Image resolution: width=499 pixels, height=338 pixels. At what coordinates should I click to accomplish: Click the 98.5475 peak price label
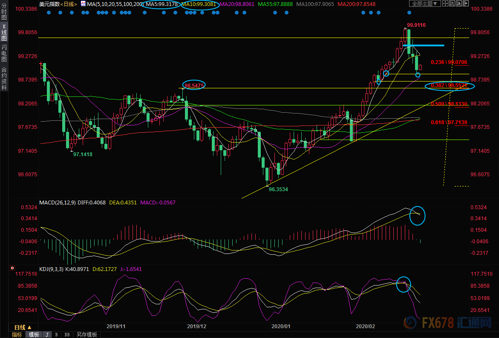click(x=194, y=85)
